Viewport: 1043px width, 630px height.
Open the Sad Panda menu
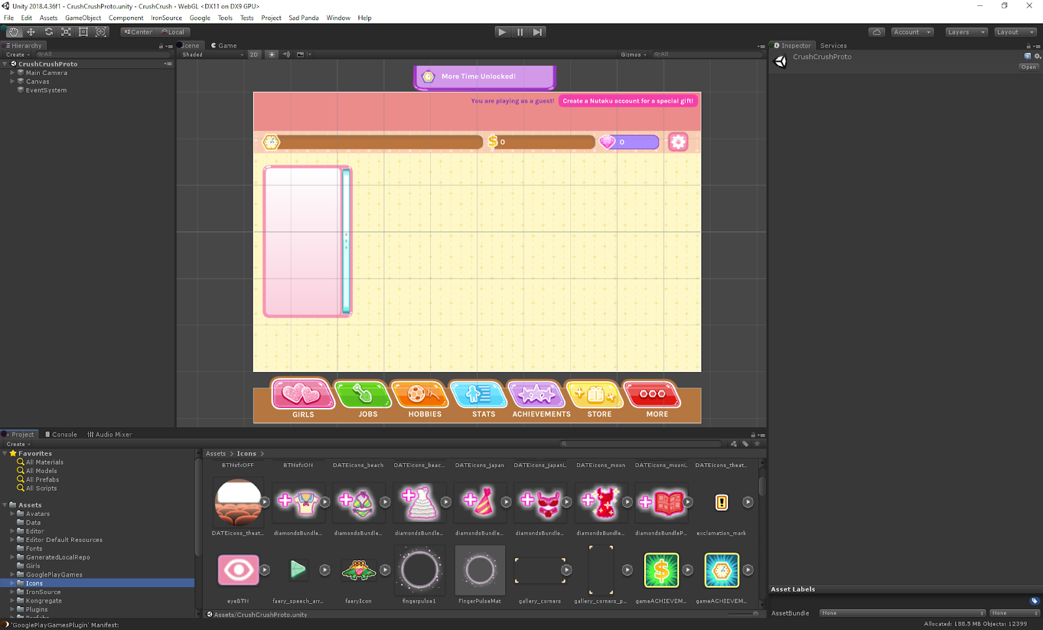point(304,18)
